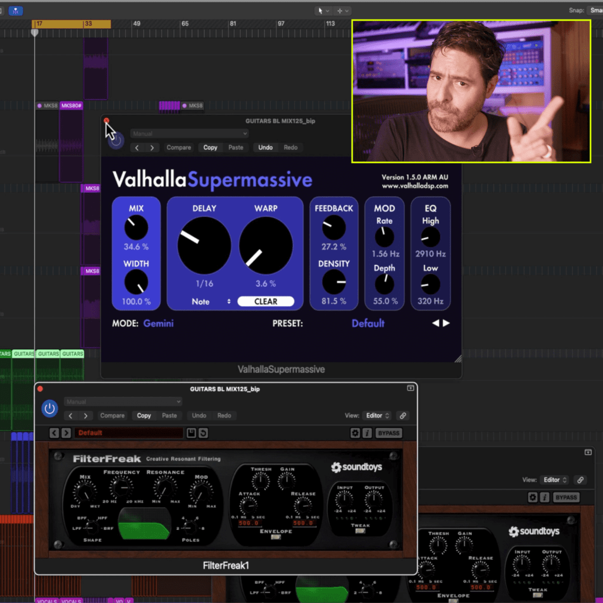Toggle the blue power button on the Supermassive plugin header
Image resolution: width=603 pixels, height=603 pixels.
click(116, 140)
